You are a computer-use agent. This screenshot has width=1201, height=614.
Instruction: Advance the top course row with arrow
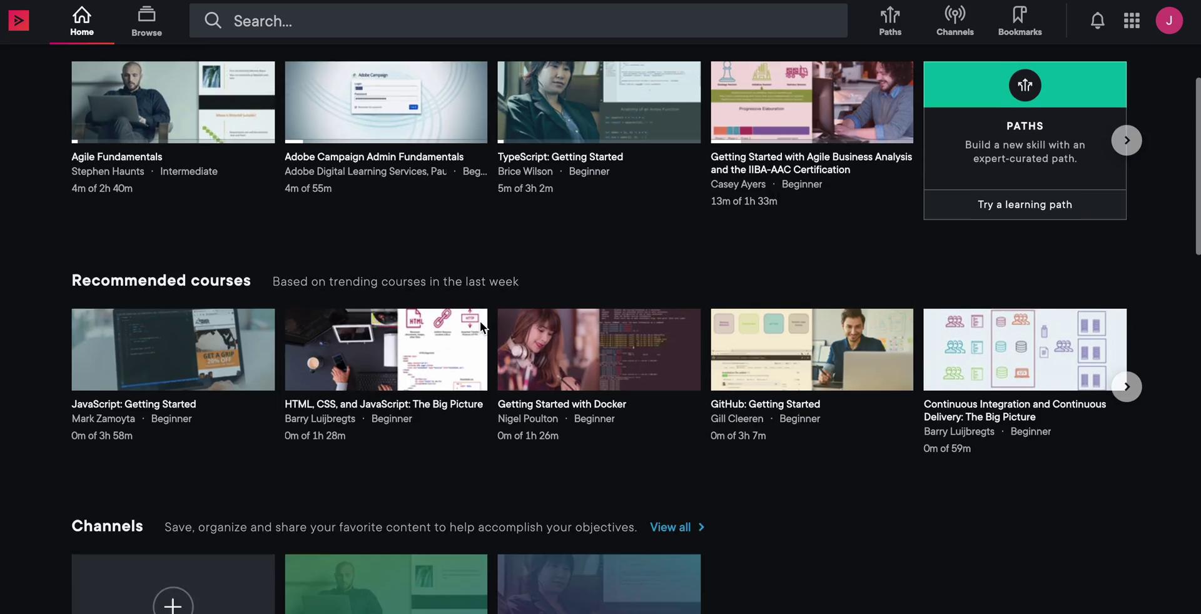pyautogui.click(x=1127, y=140)
